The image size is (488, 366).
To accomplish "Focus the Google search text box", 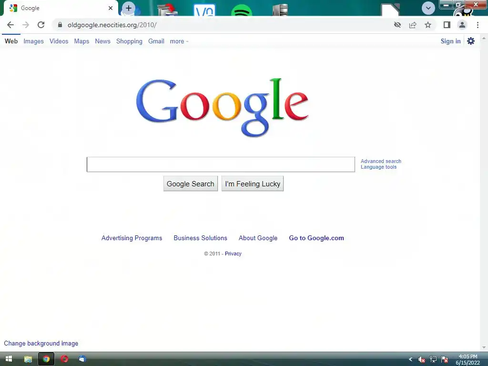I will click(221, 164).
